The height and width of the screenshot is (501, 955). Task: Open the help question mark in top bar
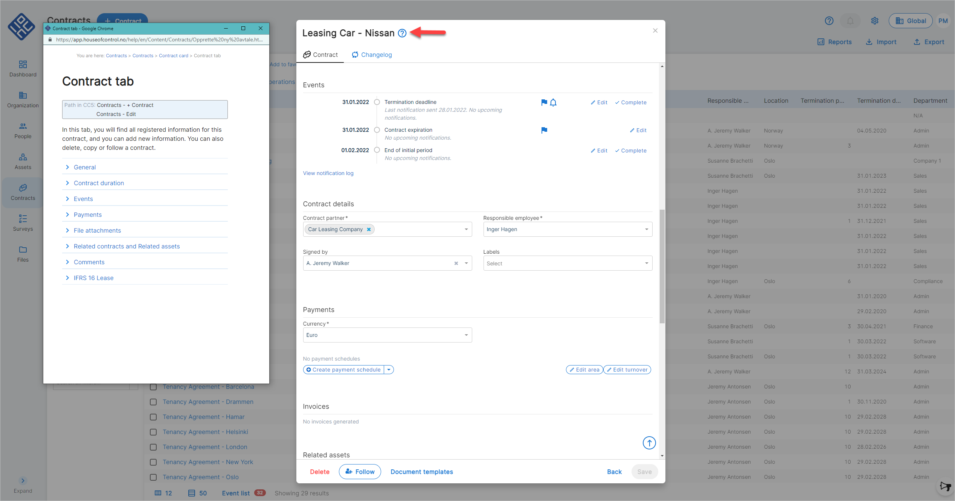click(829, 21)
